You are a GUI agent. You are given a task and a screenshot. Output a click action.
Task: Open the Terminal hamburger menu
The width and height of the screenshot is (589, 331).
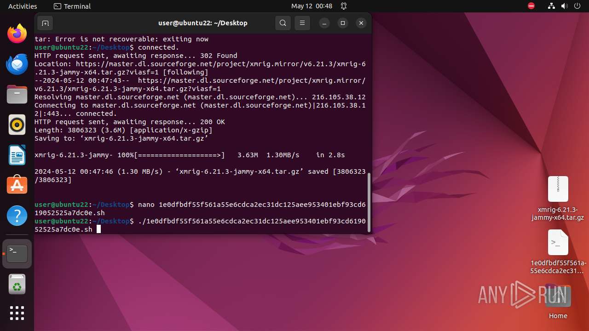tap(302, 23)
